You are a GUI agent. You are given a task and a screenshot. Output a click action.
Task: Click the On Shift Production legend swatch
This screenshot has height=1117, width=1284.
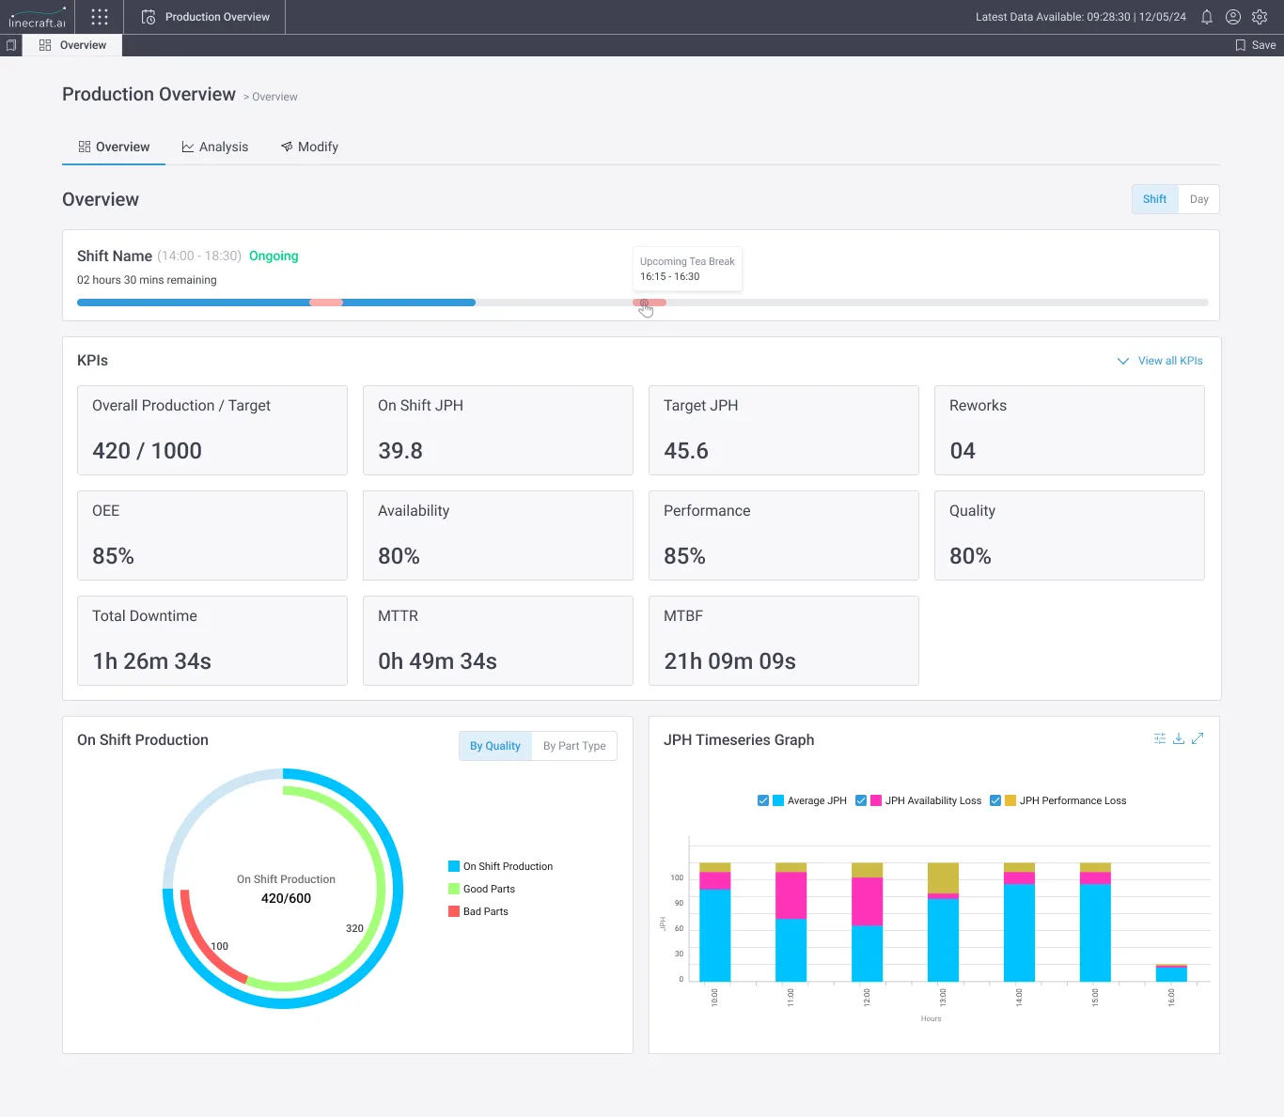coord(454,866)
